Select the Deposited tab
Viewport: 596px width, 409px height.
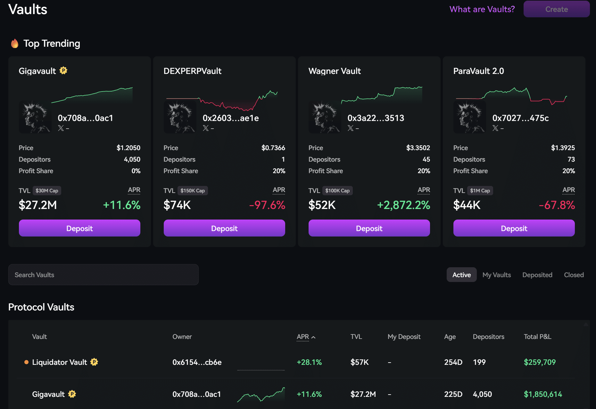(537, 275)
